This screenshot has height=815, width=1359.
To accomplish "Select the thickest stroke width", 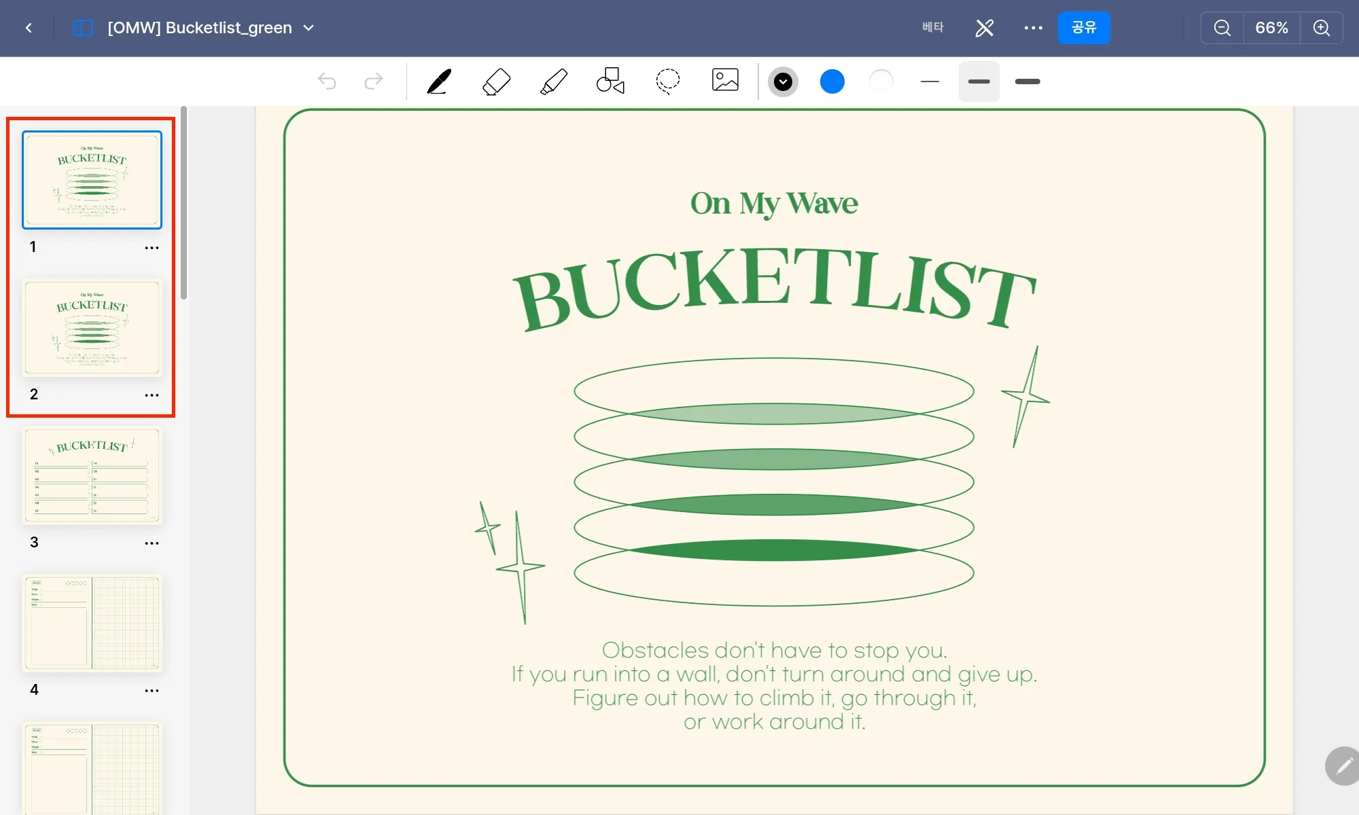I will (x=1027, y=81).
